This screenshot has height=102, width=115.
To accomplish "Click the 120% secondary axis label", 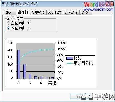I will click(x=61, y=43).
